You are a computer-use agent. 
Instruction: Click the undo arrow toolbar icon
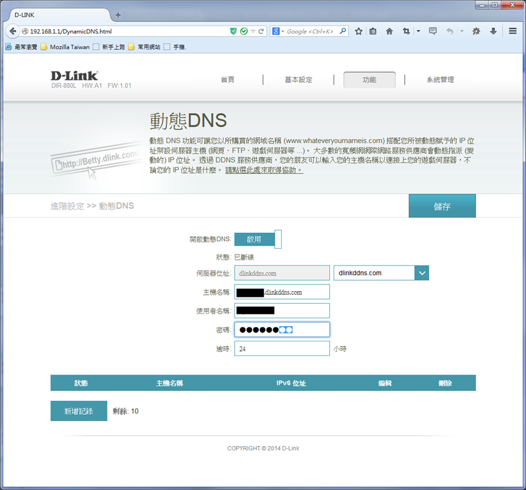449,31
